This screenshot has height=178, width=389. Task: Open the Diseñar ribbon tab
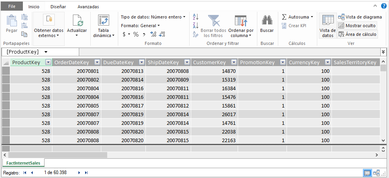point(58,7)
